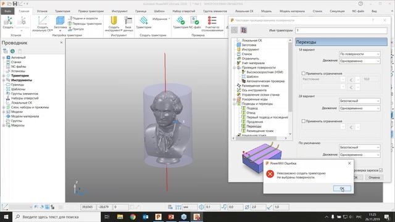Expand the Модели node in Проводник
395x222 pixels.
click(x=4, y=112)
